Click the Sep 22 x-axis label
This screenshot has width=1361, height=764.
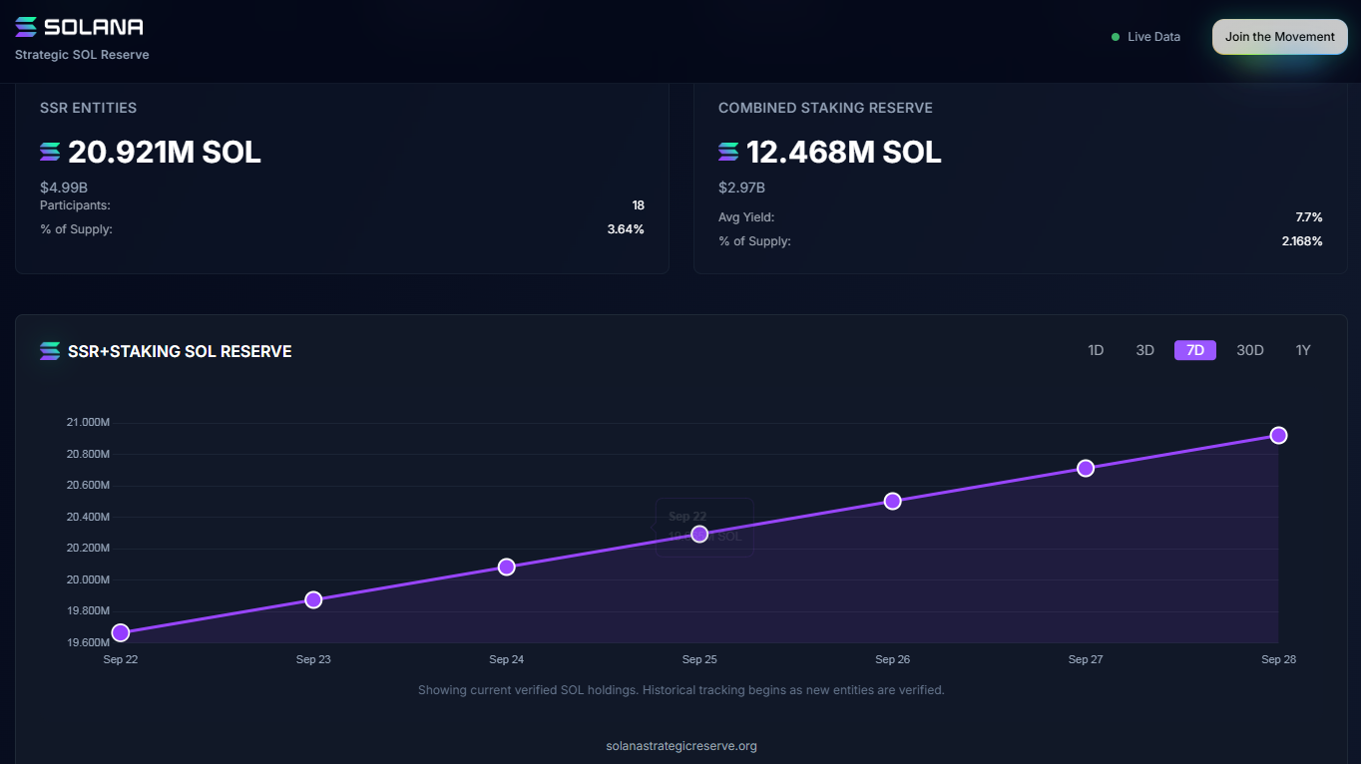point(121,659)
